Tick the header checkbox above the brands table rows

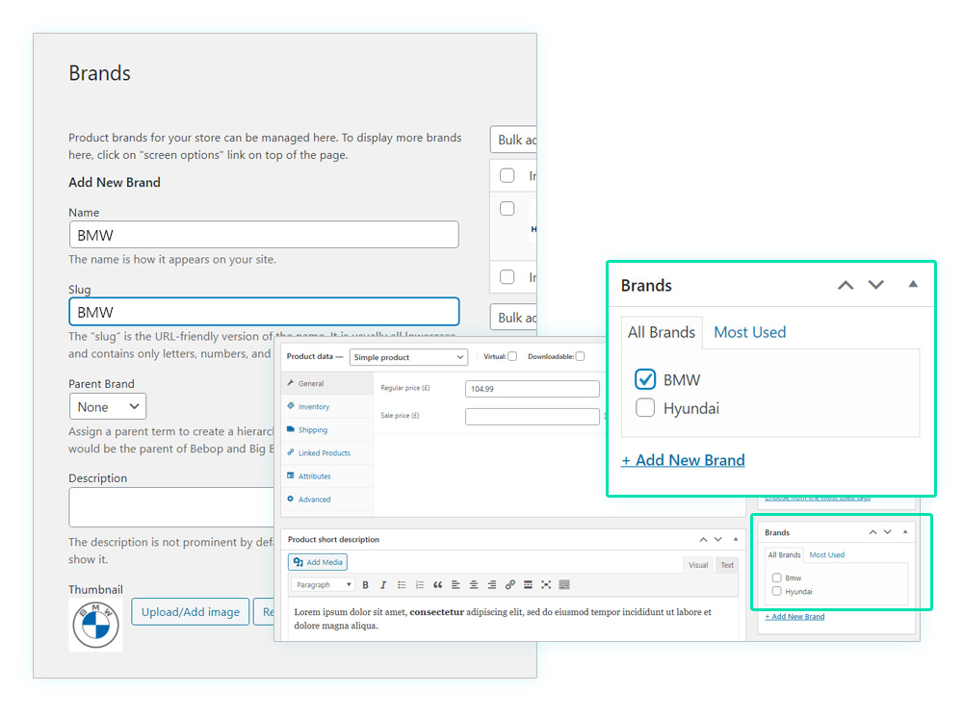click(508, 175)
